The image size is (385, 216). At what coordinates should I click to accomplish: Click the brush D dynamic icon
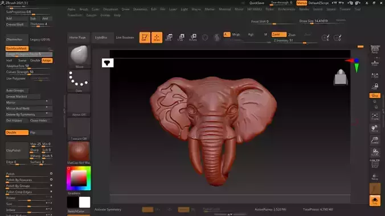click(x=338, y=38)
